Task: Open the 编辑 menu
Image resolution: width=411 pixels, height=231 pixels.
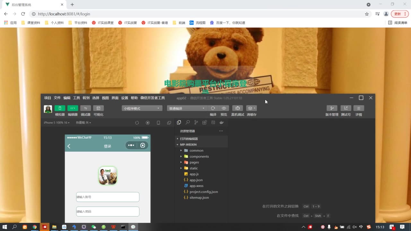Action: coord(67,98)
